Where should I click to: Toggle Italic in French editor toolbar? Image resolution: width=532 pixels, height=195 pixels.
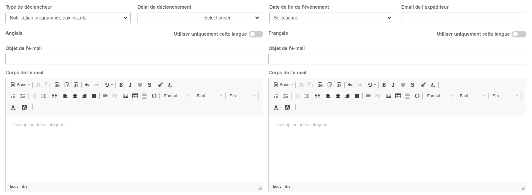pyautogui.click(x=393, y=85)
